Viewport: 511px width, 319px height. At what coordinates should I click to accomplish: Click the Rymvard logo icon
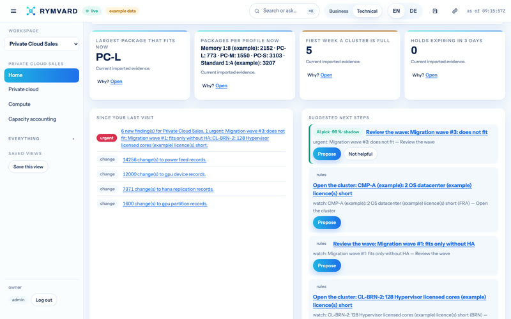31,11
